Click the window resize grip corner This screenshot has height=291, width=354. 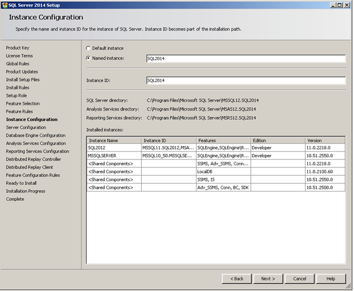pos(349,286)
